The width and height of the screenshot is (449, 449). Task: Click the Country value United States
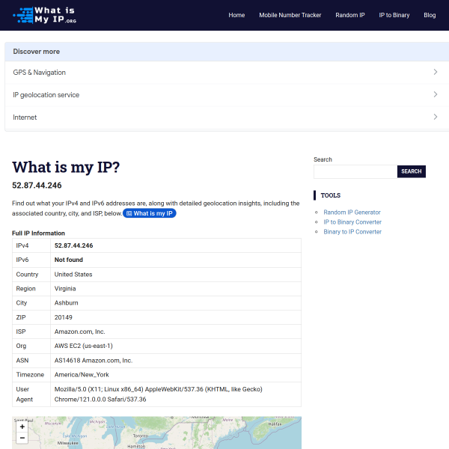coord(73,275)
